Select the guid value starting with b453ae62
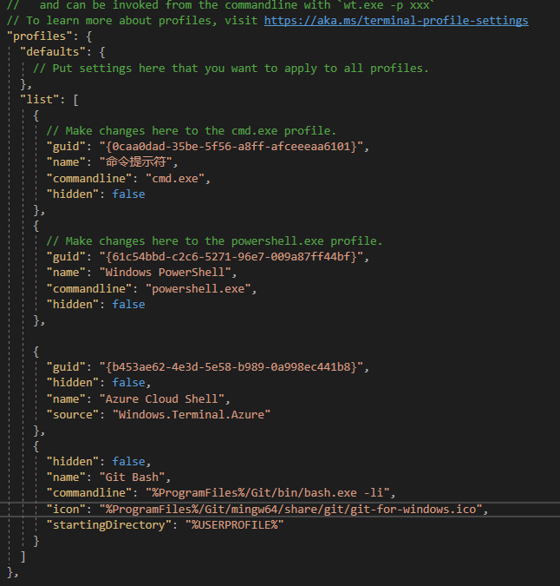560x586 pixels. point(231,367)
